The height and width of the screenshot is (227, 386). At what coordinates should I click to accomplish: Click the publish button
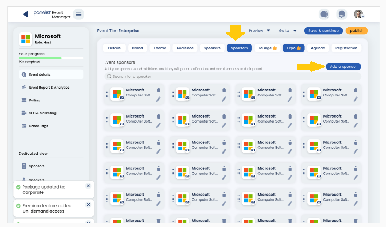[357, 31]
